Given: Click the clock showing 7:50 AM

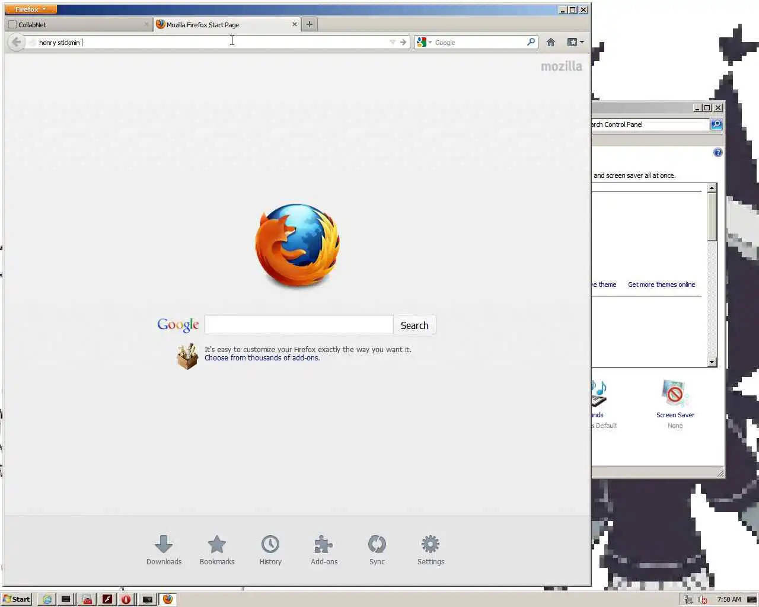Looking at the screenshot, I should pyautogui.click(x=729, y=599).
